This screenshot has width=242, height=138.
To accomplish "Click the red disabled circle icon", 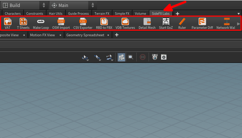I will (143, 57).
